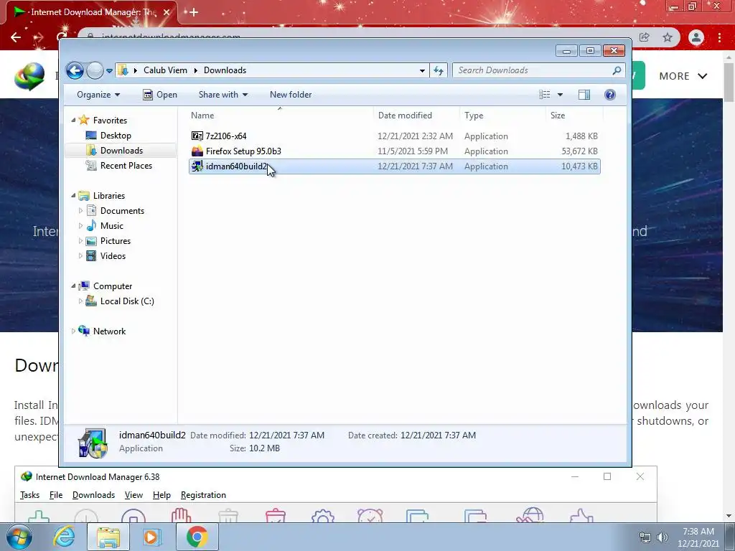This screenshot has width=735, height=551.
Task: Launch Internet Explorer from the taskbar
Action: click(63, 537)
